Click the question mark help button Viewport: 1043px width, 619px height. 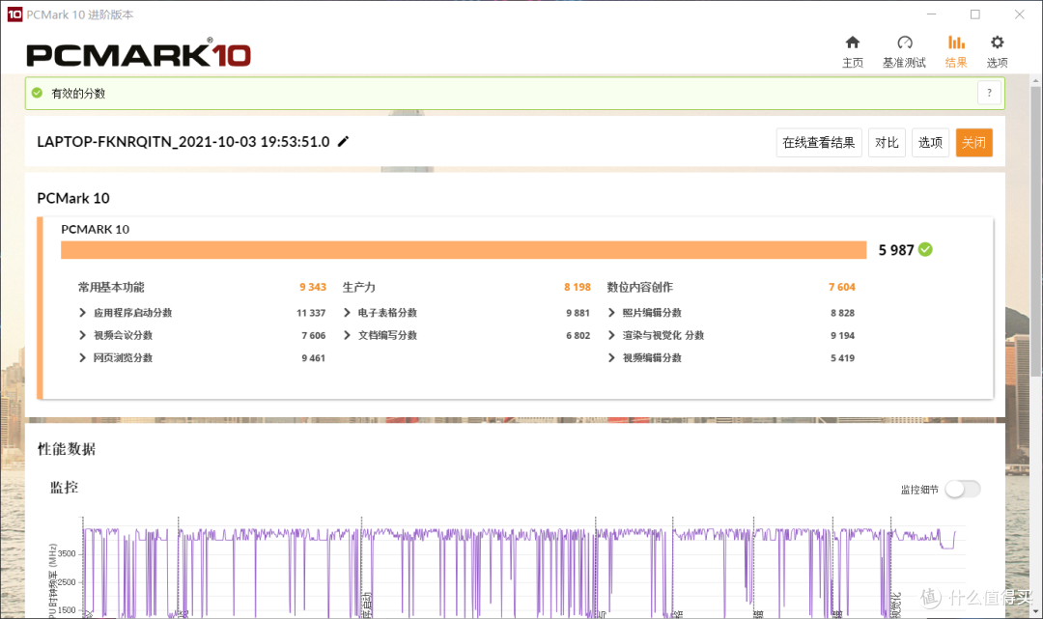pyautogui.click(x=989, y=93)
